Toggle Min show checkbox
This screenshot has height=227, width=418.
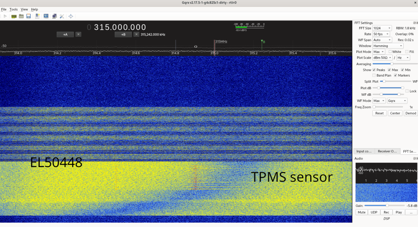[402, 70]
